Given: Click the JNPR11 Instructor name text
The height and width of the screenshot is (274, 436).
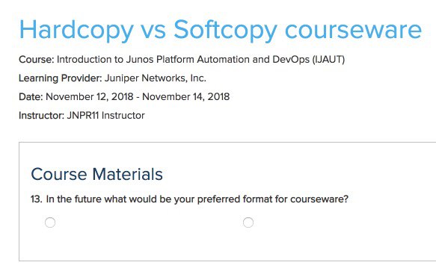Looking at the screenshot, I should coord(106,116).
